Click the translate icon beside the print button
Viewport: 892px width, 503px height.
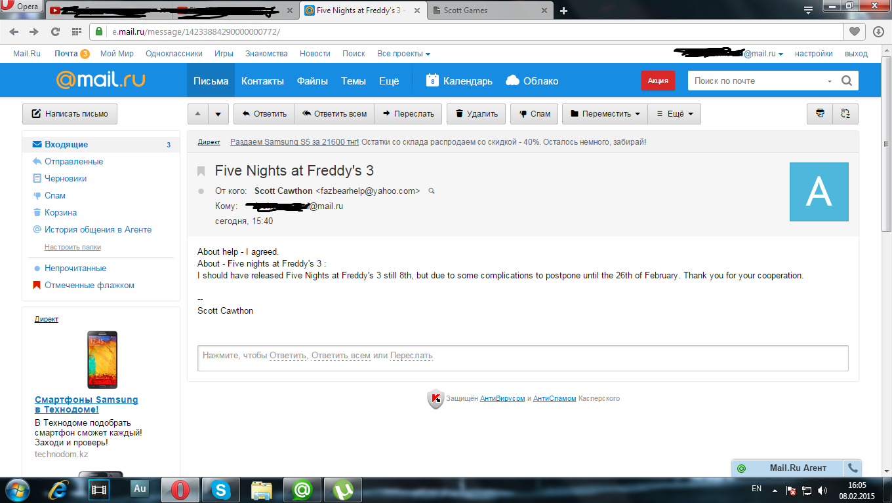point(845,114)
